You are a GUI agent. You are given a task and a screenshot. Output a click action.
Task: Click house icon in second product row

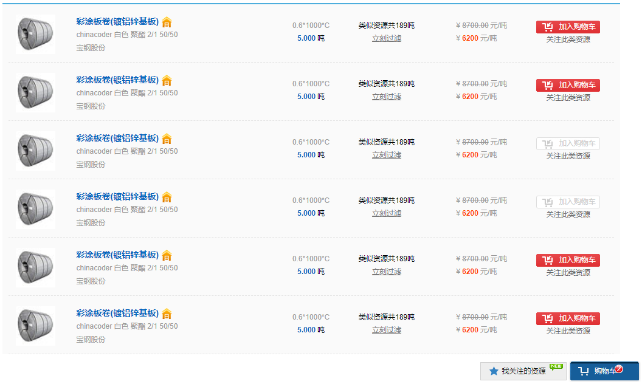[167, 80]
